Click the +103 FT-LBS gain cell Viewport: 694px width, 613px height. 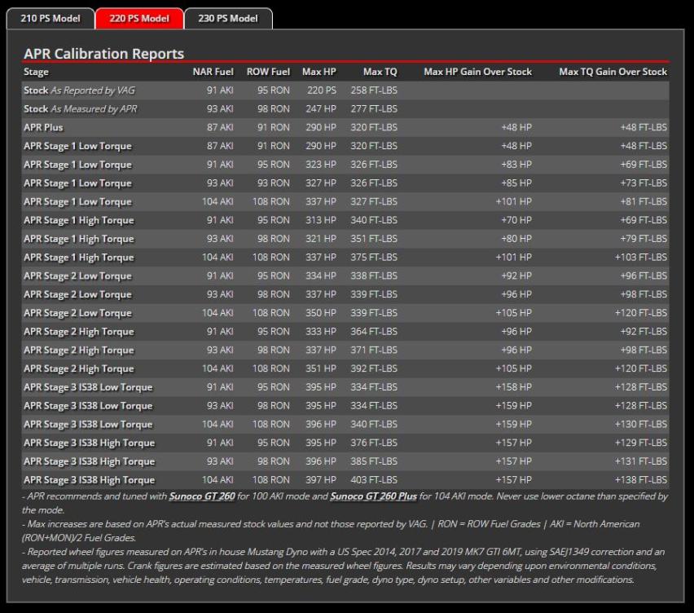point(641,258)
